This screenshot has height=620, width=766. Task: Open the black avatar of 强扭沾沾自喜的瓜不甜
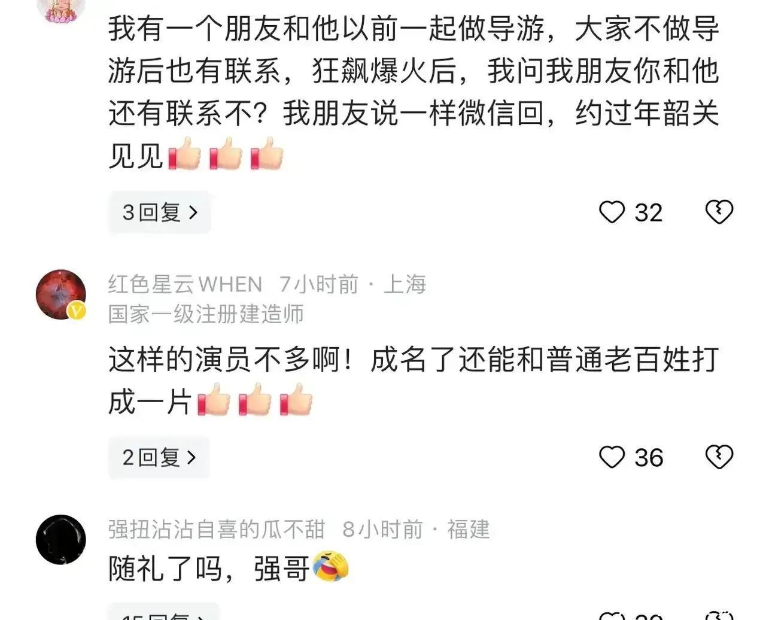click(61, 539)
